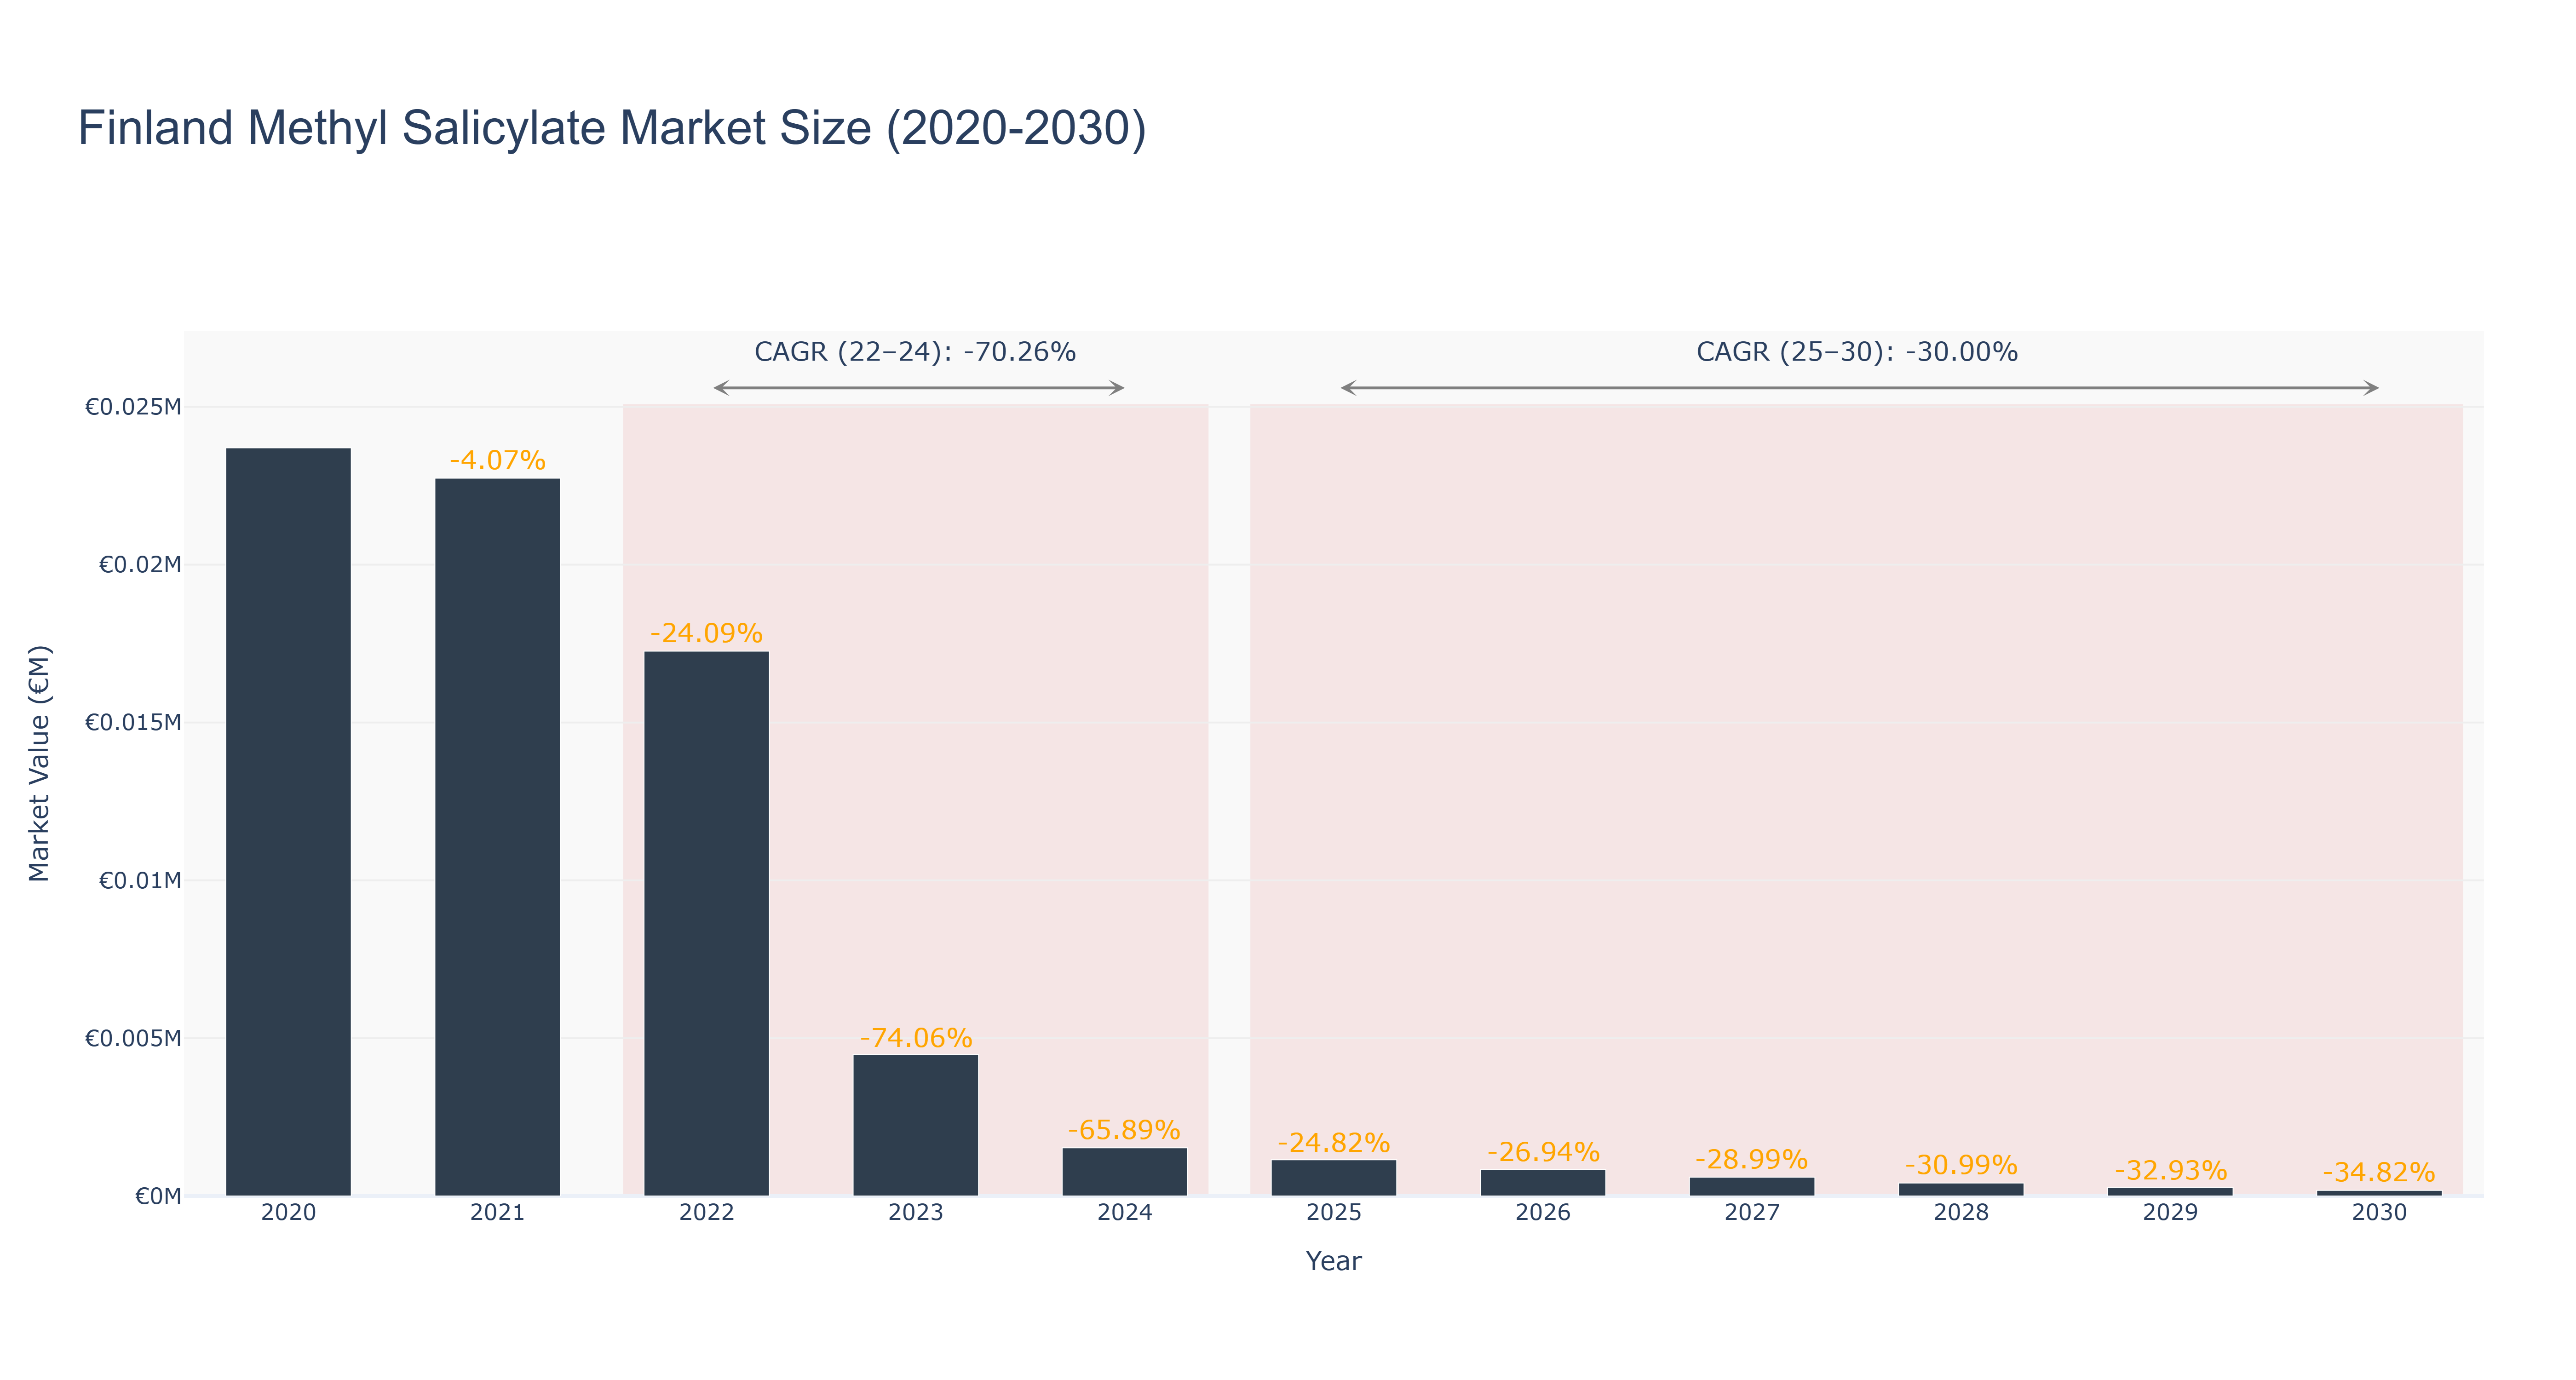Click the -24.09% growth label
2576x1380 pixels.
706,633
